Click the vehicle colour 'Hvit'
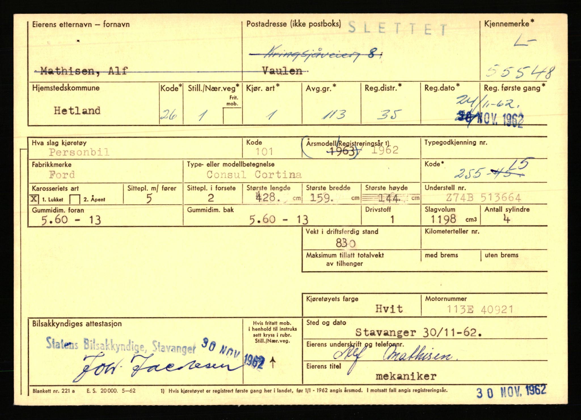 [389, 309]
